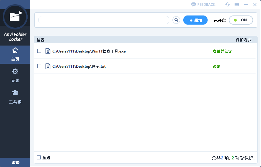
Task: Click the lock file icon beside 段子.txt
Action: (x=48, y=66)
